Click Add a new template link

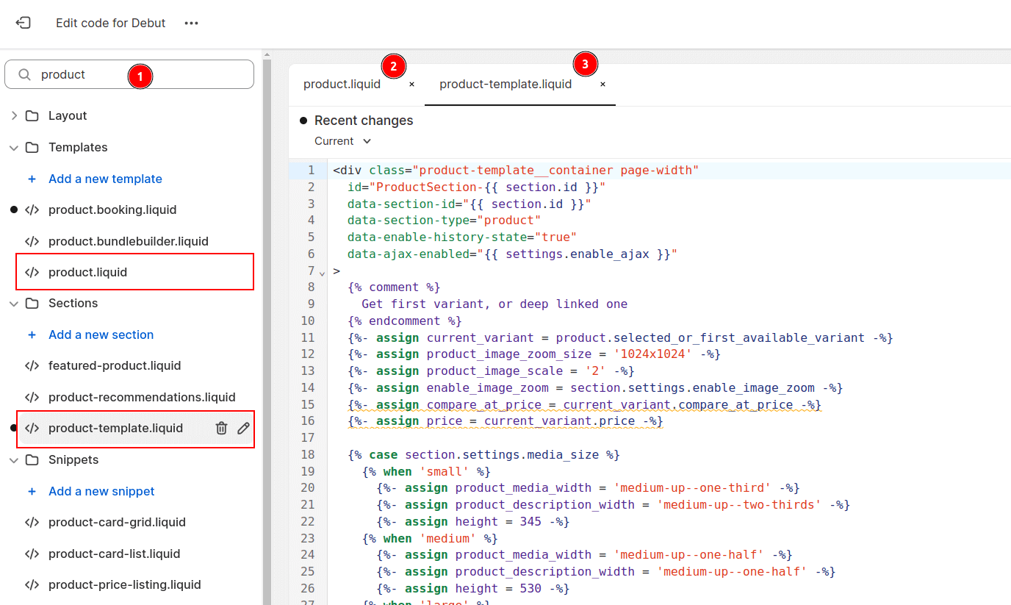coord(105,179)
